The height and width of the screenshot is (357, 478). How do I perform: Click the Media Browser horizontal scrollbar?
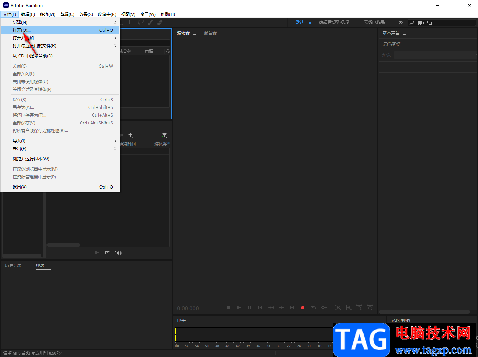pyautogui.click(x=63, y=245)
